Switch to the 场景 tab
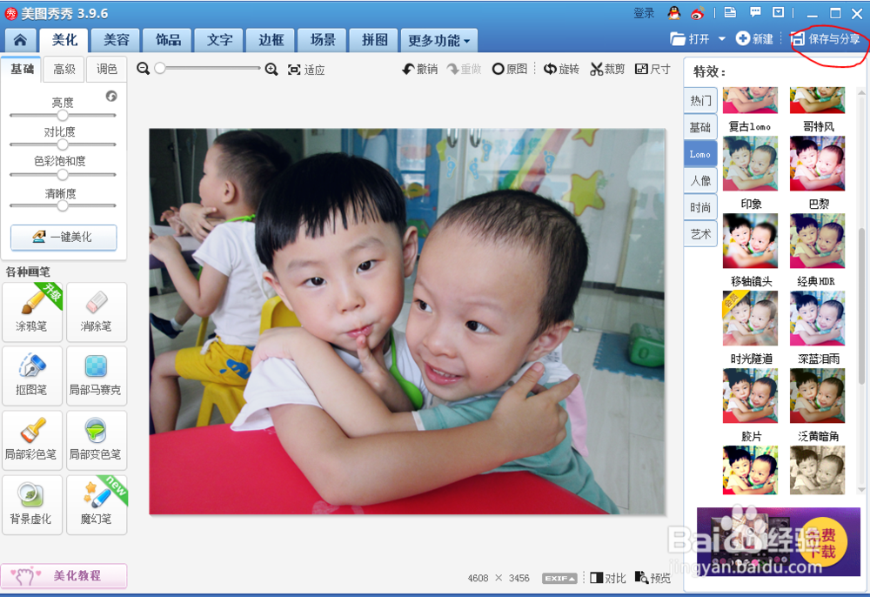The image size is (870, 597). [x=323, y=41]
